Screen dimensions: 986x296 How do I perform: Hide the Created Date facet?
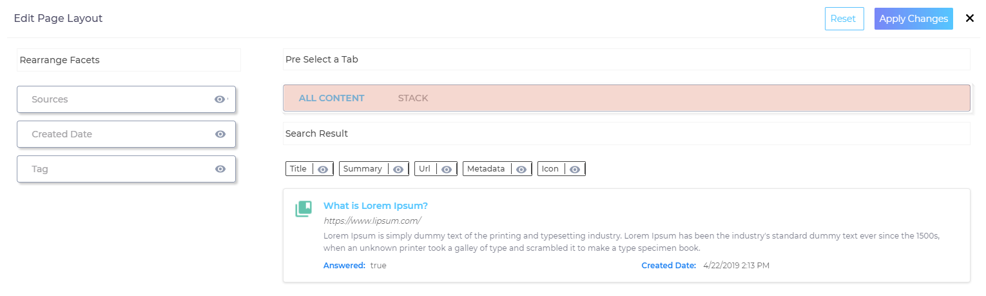point(220,134)
